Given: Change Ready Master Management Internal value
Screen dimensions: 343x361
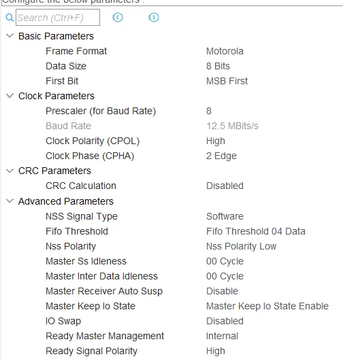Looking at the screenshot, I should [222, 336].
